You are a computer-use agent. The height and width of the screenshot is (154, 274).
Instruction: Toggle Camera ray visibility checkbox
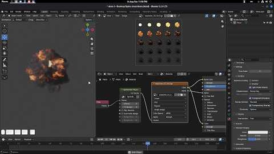coord(250,80)
